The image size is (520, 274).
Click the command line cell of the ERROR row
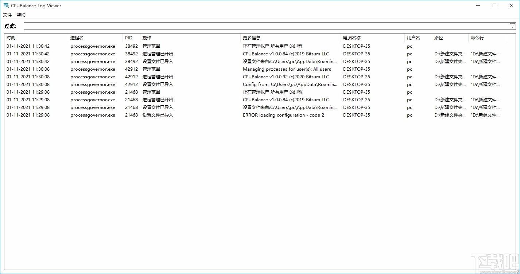pos(485,115)
